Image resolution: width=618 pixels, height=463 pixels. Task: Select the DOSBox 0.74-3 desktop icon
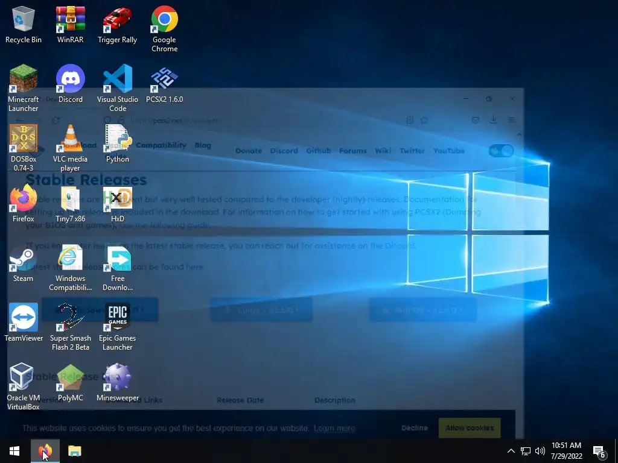tap(24, 148)
